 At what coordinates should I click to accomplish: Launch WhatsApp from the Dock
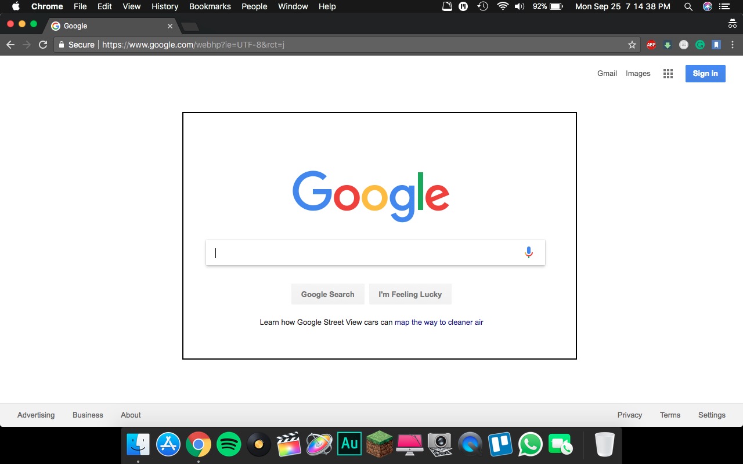530,443
